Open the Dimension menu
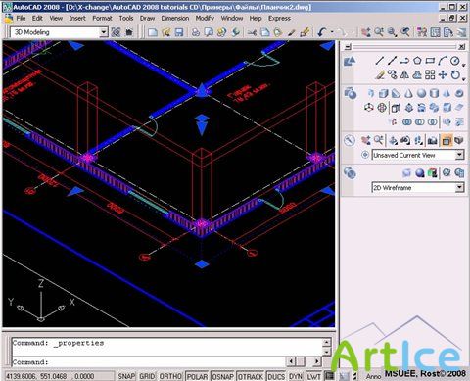Viewport: 470px width, 381px height. point(175,19)
